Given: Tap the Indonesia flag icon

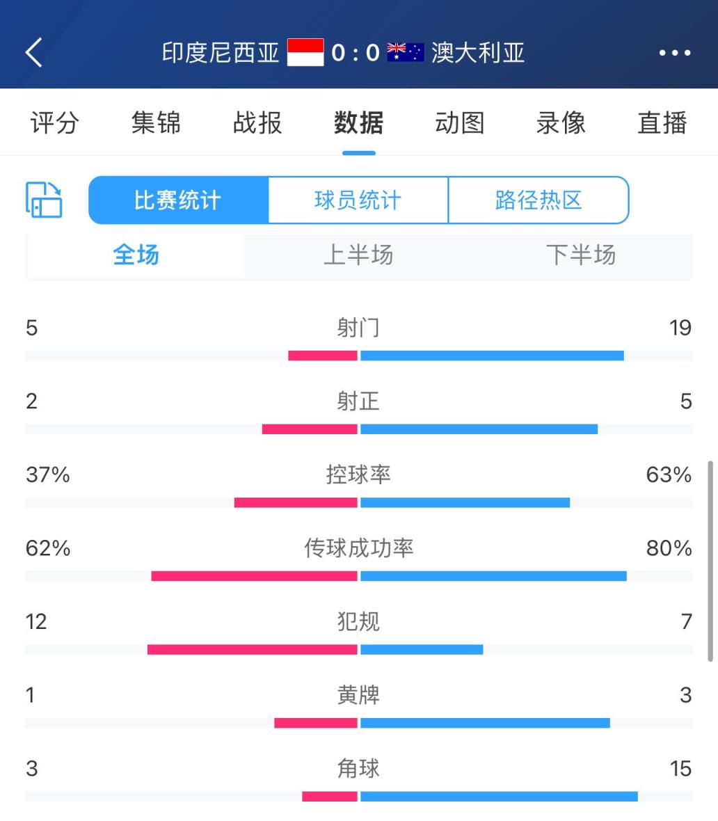Looking at the screenshot, I should click(305, 52).
